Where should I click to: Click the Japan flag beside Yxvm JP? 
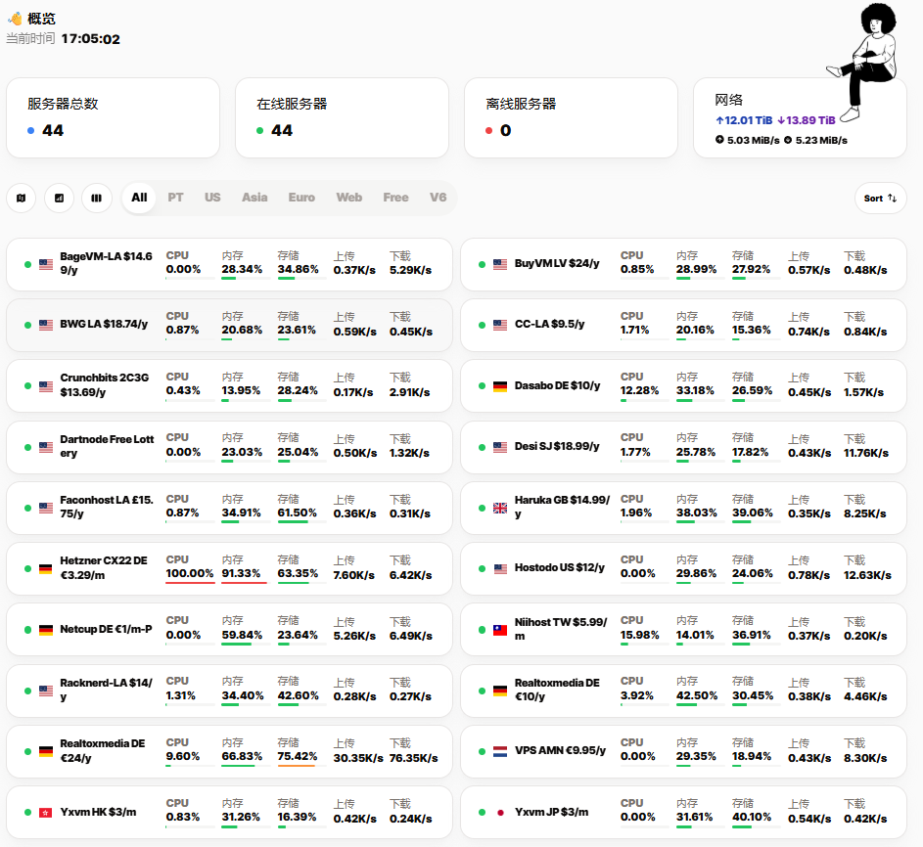tap(500, 813)
